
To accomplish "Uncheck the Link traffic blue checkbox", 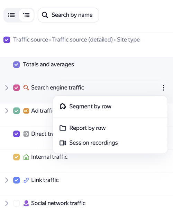I will pos(16,180).
